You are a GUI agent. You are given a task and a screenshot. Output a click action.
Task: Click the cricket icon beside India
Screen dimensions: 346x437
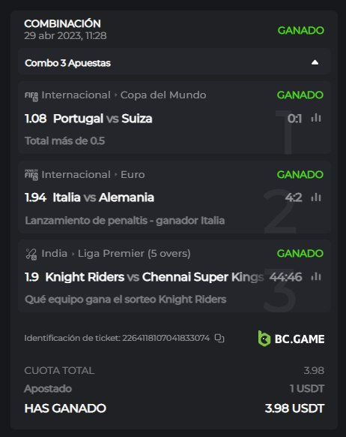[x=31, y=254]
